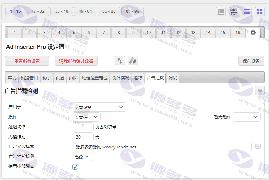Open block tab 16

point(238,33)
